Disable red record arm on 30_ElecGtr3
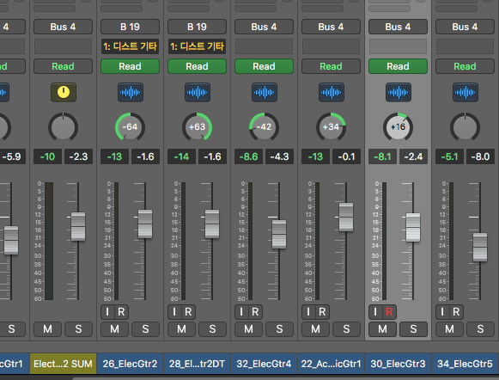This screenshot has width=499, height=380. pos(390,312)
